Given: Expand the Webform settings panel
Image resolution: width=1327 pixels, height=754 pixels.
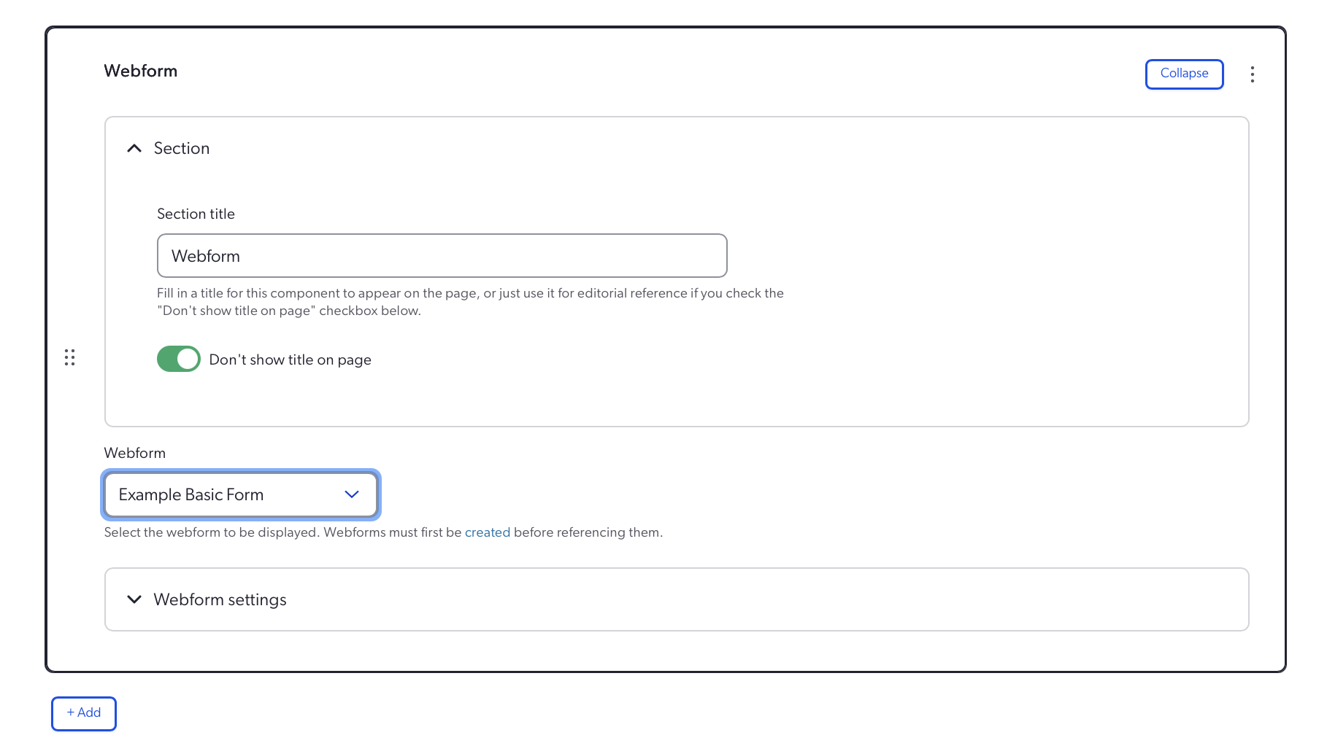Looking at the screenshot, I should (677, 599).
